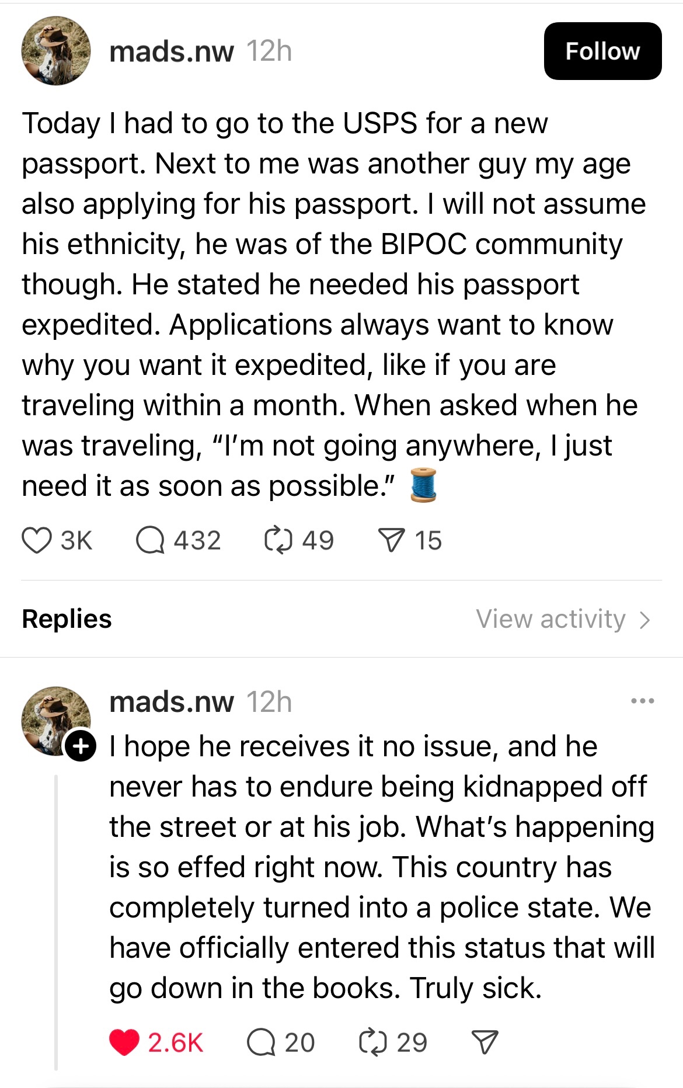
Task: View the 432 replies count
Action: click(197, 540)
